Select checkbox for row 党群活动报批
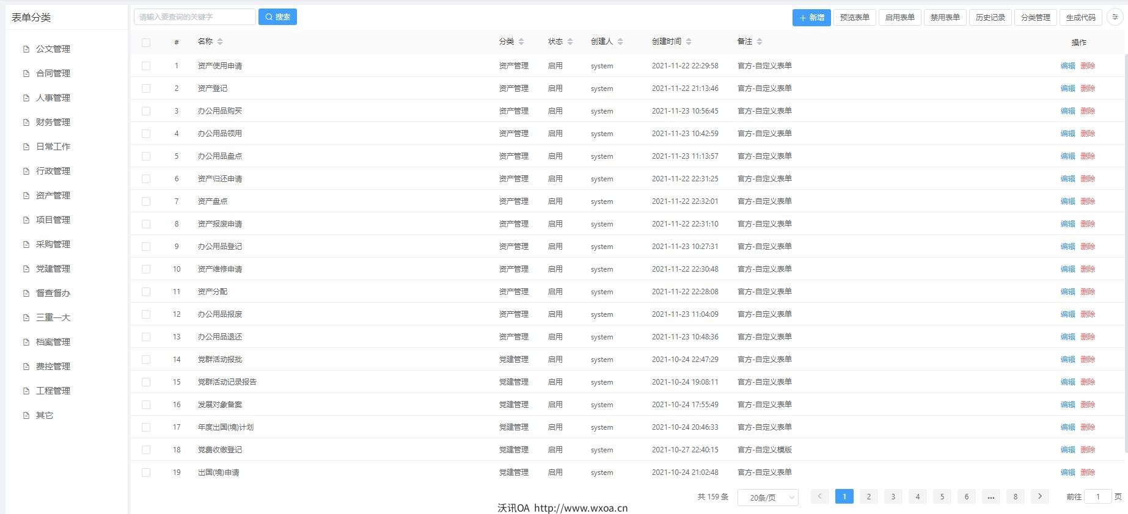The image size is (1128, 514). [146, 360]
